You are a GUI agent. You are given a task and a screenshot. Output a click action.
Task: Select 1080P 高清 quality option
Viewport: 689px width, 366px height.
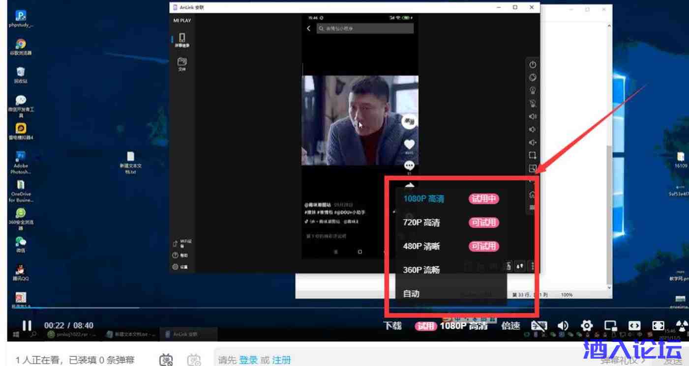[x=451, y=198]
